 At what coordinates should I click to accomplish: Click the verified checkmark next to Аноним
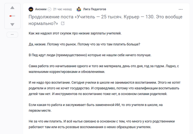coord(50,9)
